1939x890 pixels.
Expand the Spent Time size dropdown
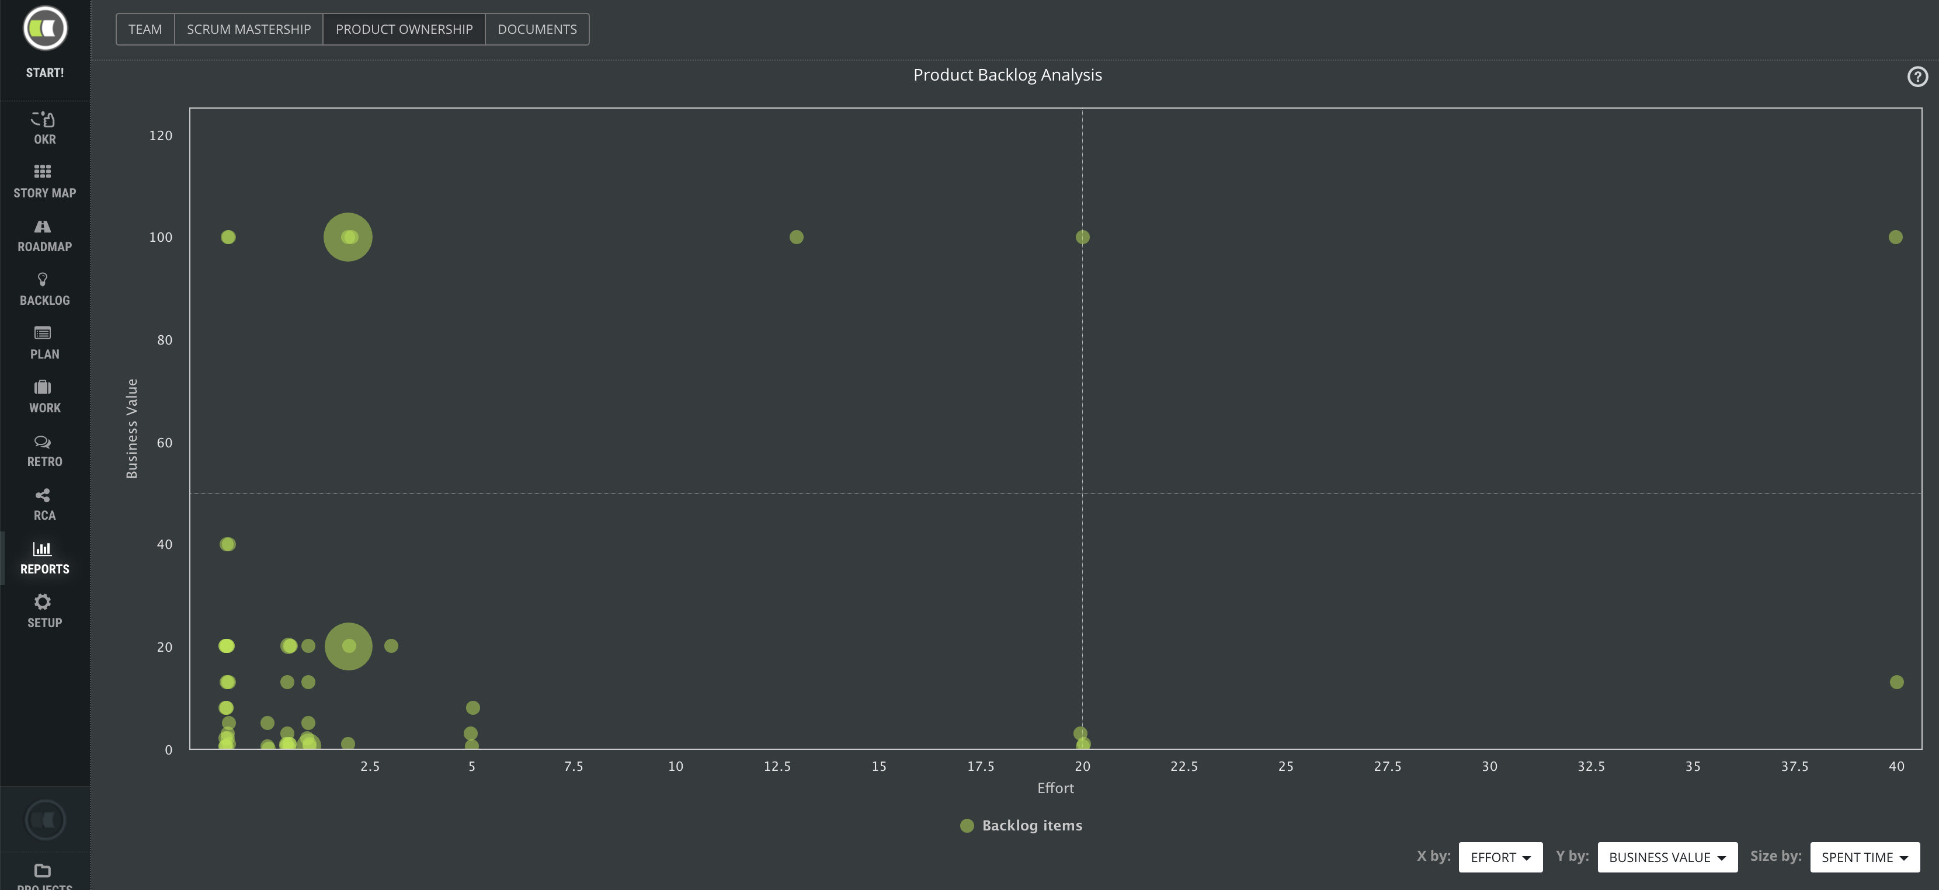[1866, 856]
